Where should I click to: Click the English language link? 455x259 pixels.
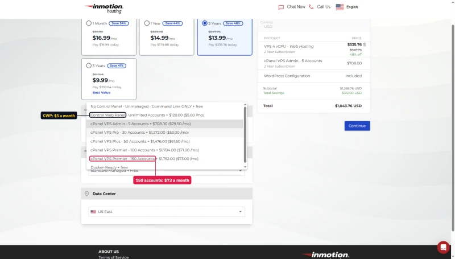pos(352,7)
